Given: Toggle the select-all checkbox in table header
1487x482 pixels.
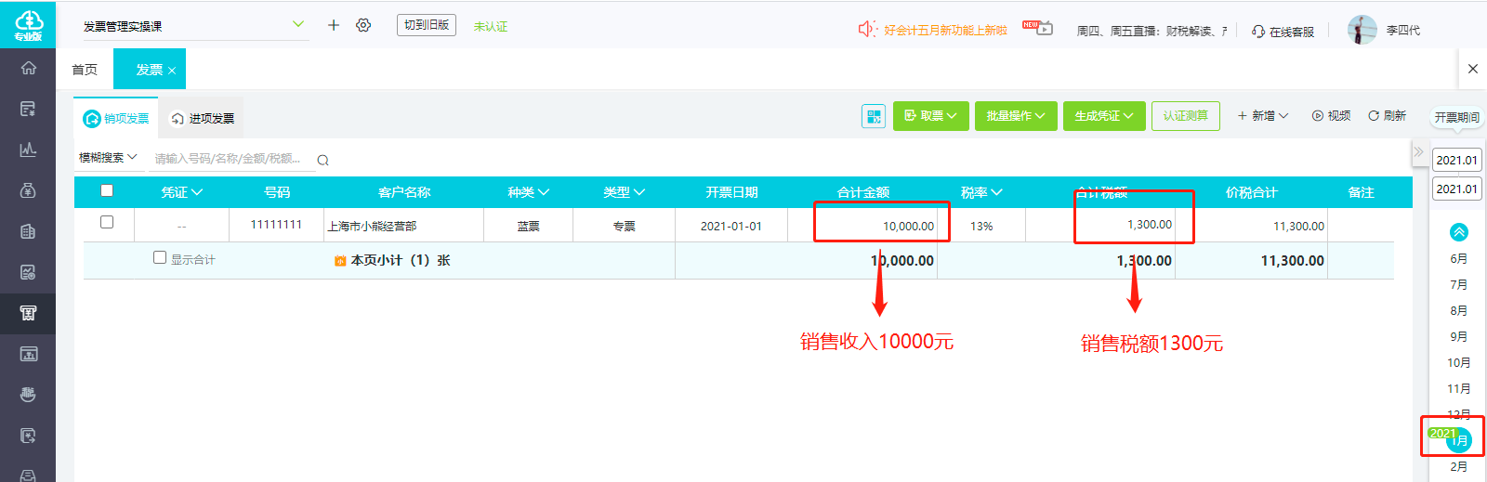Looking at the screenshot, I should point(107,190).
